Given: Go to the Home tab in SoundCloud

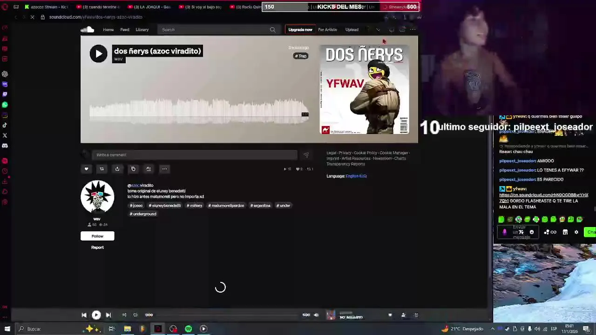Looking at the screenshot, I should point(108,30).
